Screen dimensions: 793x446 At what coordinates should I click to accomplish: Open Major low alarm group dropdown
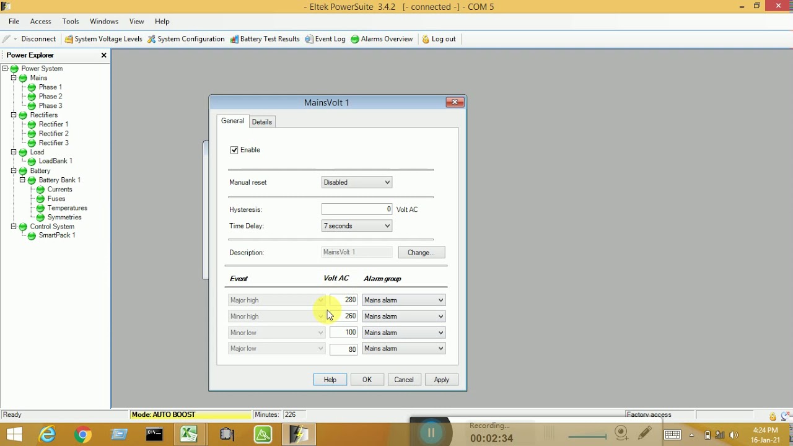[404, 349]
